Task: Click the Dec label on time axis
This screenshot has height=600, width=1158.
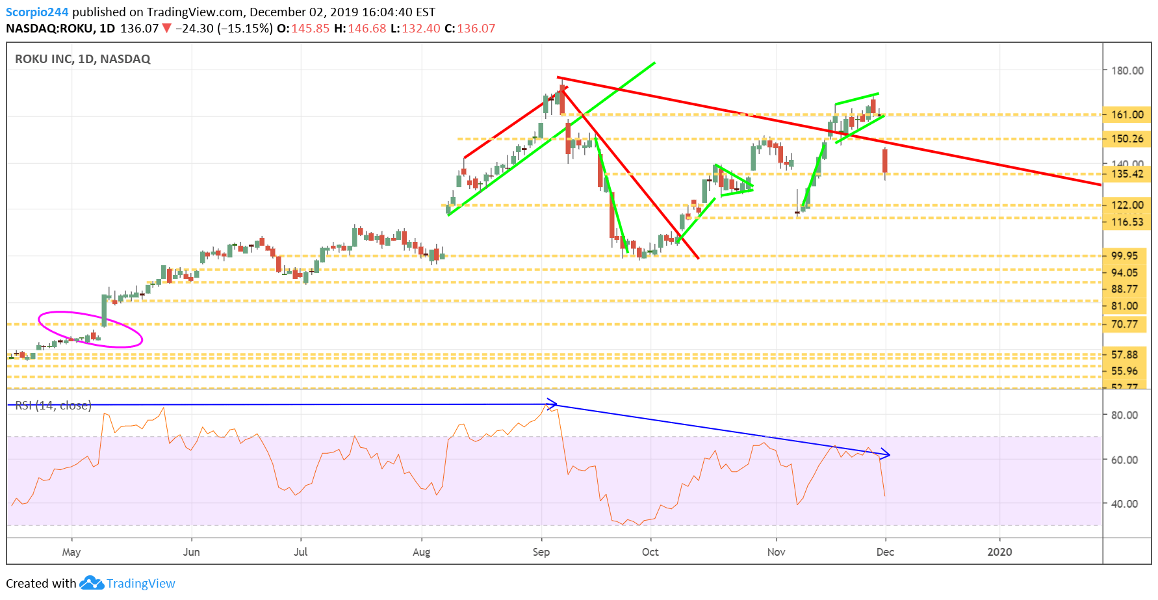Action: [885, 552]
